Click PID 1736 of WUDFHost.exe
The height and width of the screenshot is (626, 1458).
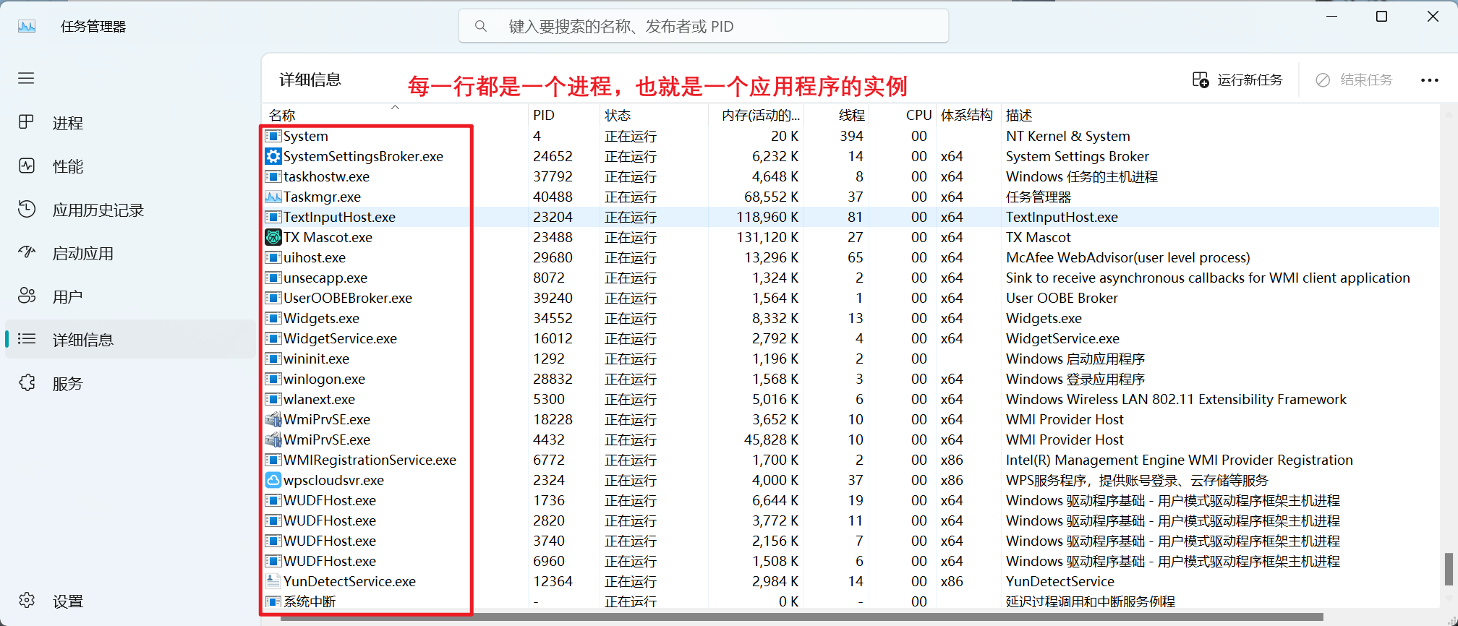(x=549, y=500)
